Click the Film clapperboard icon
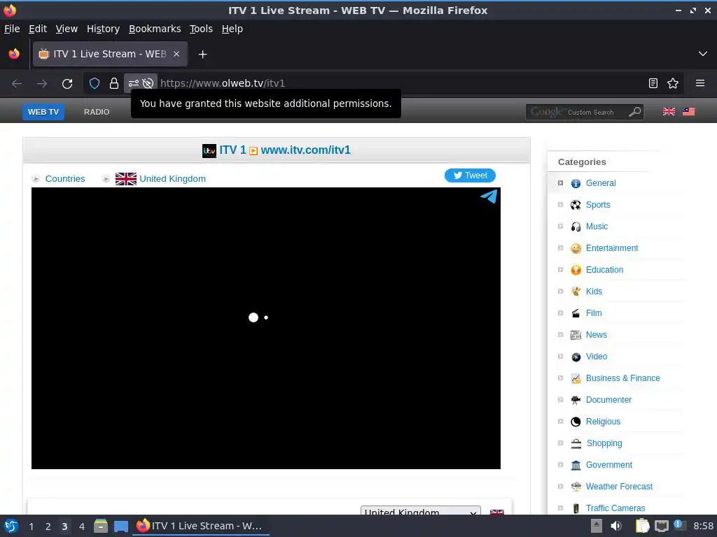Image resolution: width=717 pixels, height=537 pixels. [x=576, y=313]
